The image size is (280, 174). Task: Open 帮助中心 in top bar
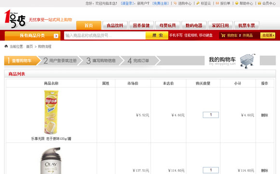(x=246, y=3)
